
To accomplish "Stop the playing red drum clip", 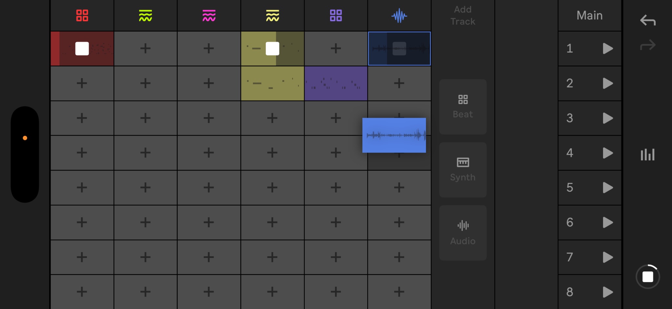I will [x=82, y=49].
